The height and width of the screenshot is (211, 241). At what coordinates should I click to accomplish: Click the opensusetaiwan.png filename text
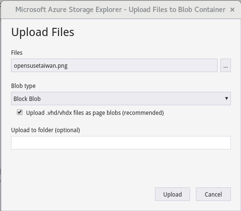[41, 66]
